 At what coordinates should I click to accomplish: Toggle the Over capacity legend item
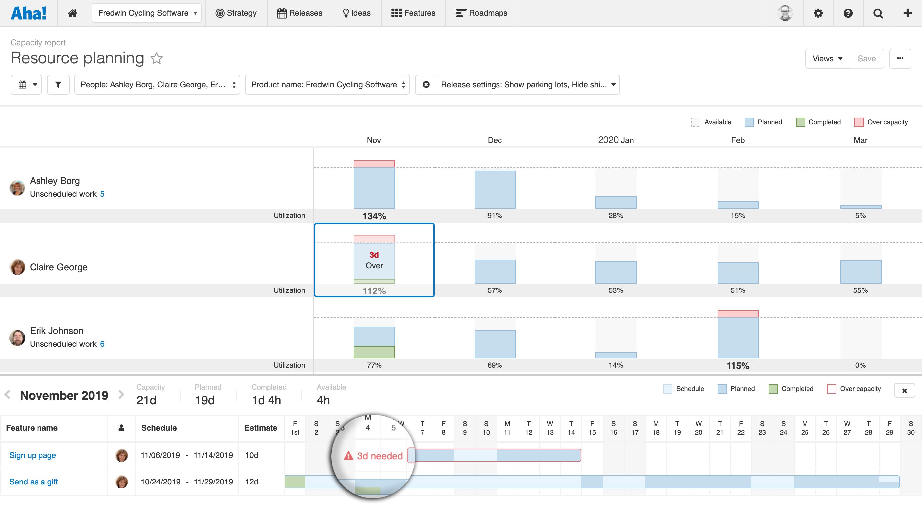click(881, 122)
